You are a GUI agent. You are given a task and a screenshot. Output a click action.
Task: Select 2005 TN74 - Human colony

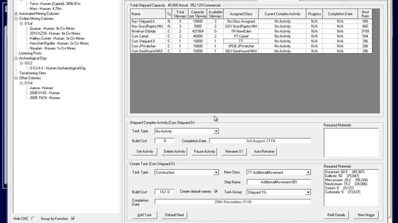(x=45, y=98)
